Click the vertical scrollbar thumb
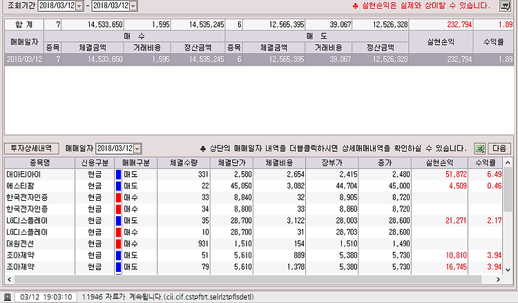Viewport: 518px width, 303px height. point(508,189)
